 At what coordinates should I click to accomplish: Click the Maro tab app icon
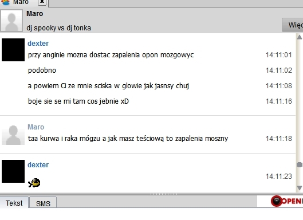coord(5,2)
